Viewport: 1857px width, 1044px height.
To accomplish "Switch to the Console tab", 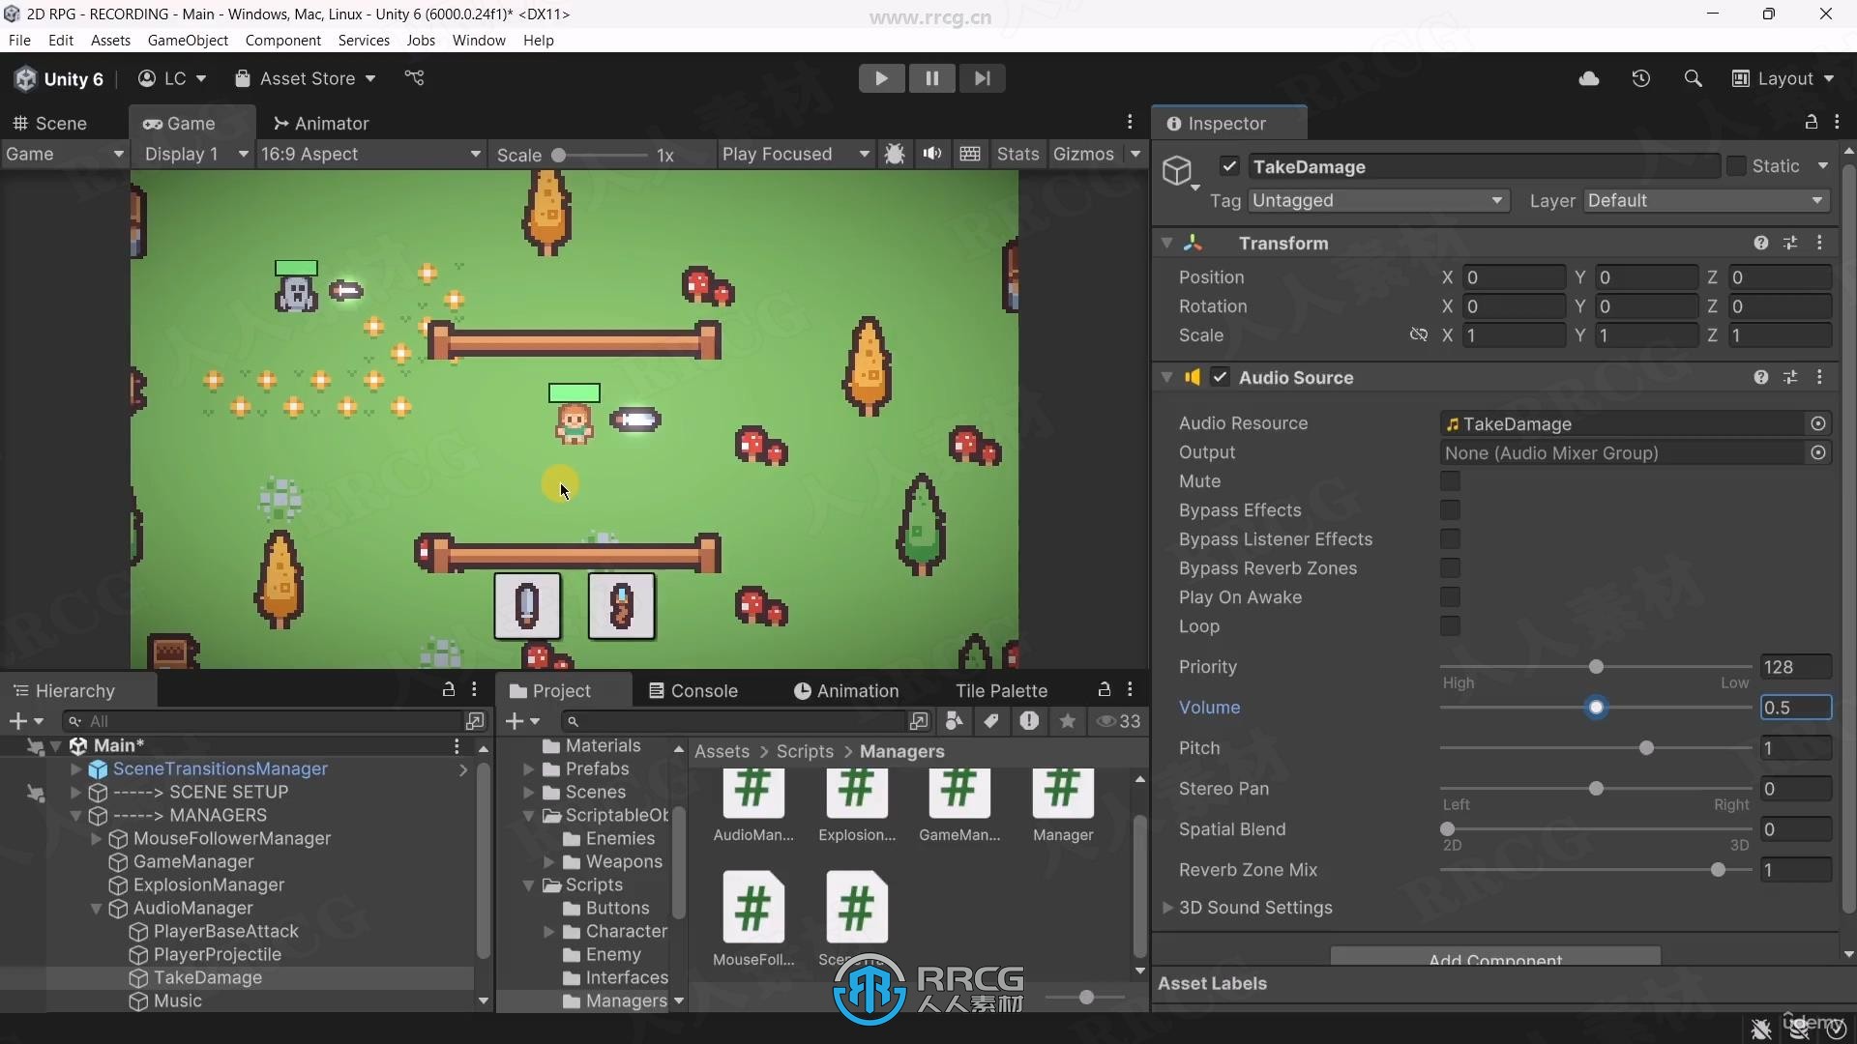I will pyautogui.click(x=693, y=691).
